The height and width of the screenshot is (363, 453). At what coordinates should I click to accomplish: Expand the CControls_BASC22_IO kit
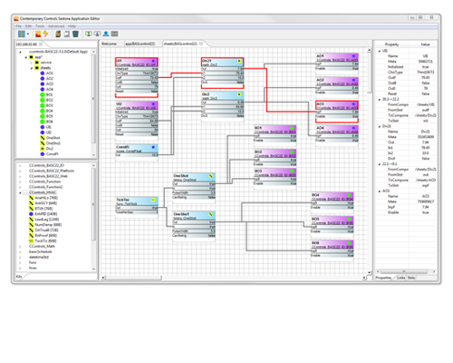20,165
